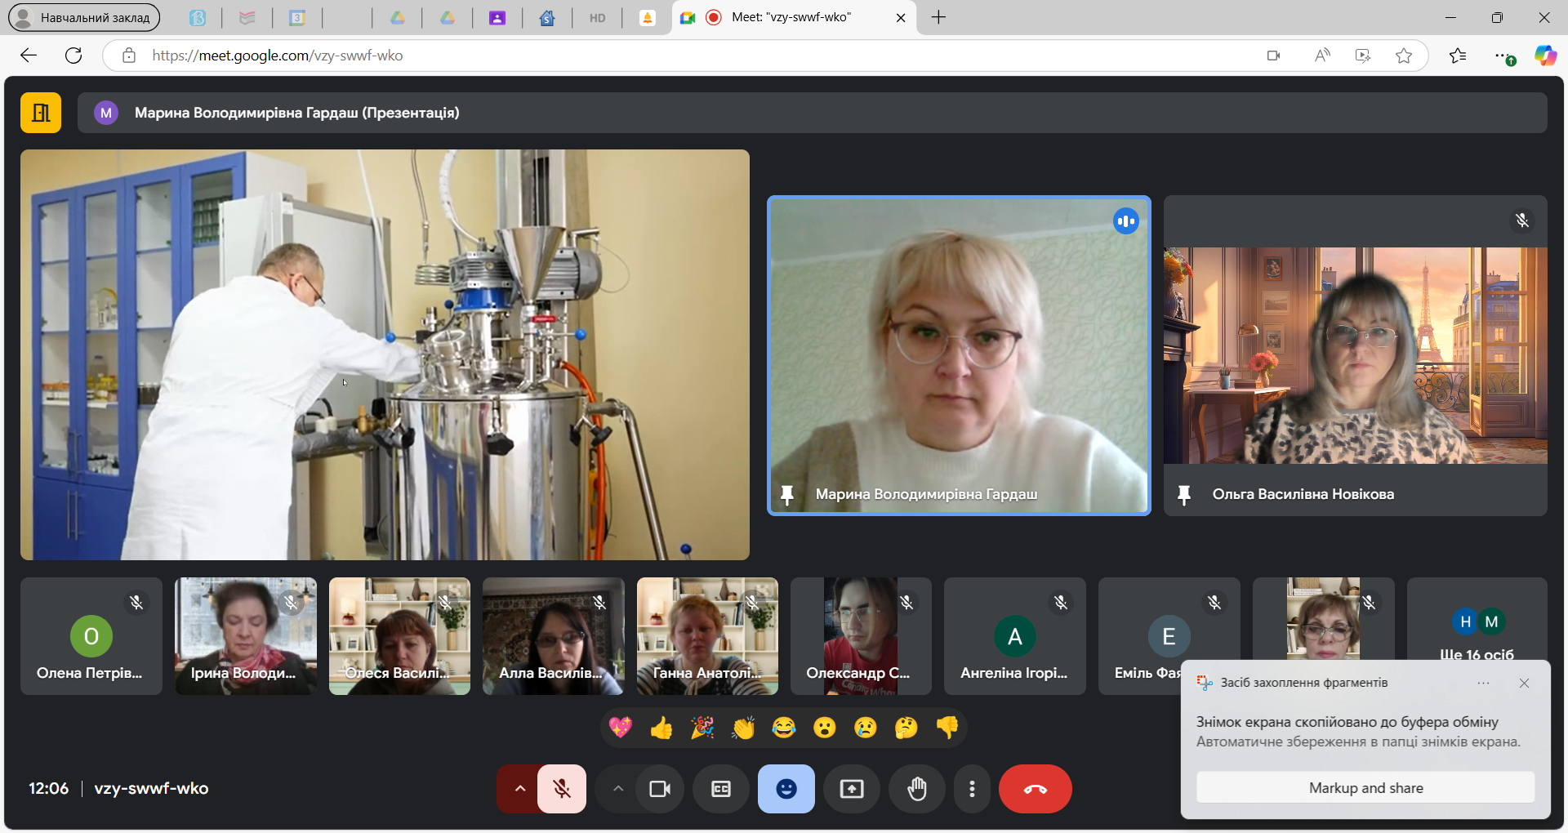Open a new browser tab
The width and height of the screenshot is (1568, 833).
939,17
